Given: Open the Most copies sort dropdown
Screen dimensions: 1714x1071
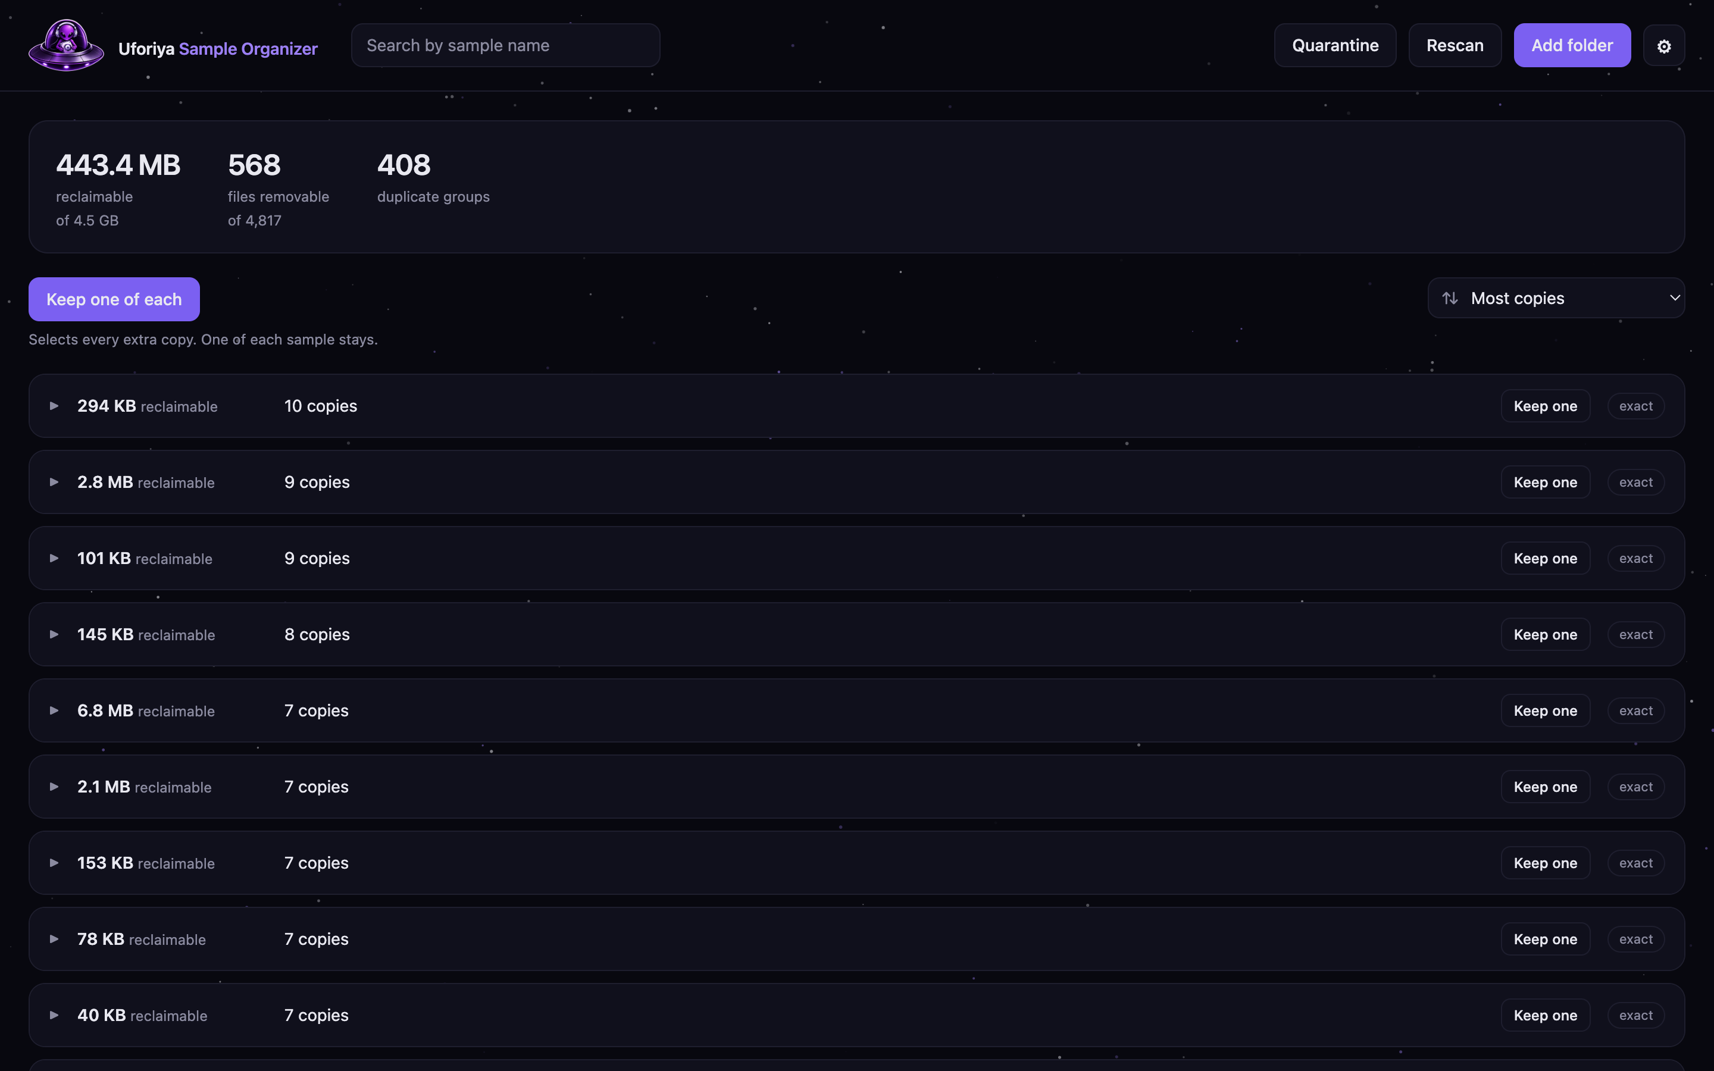Looking at the screenshot, I should click(1556, 298).
